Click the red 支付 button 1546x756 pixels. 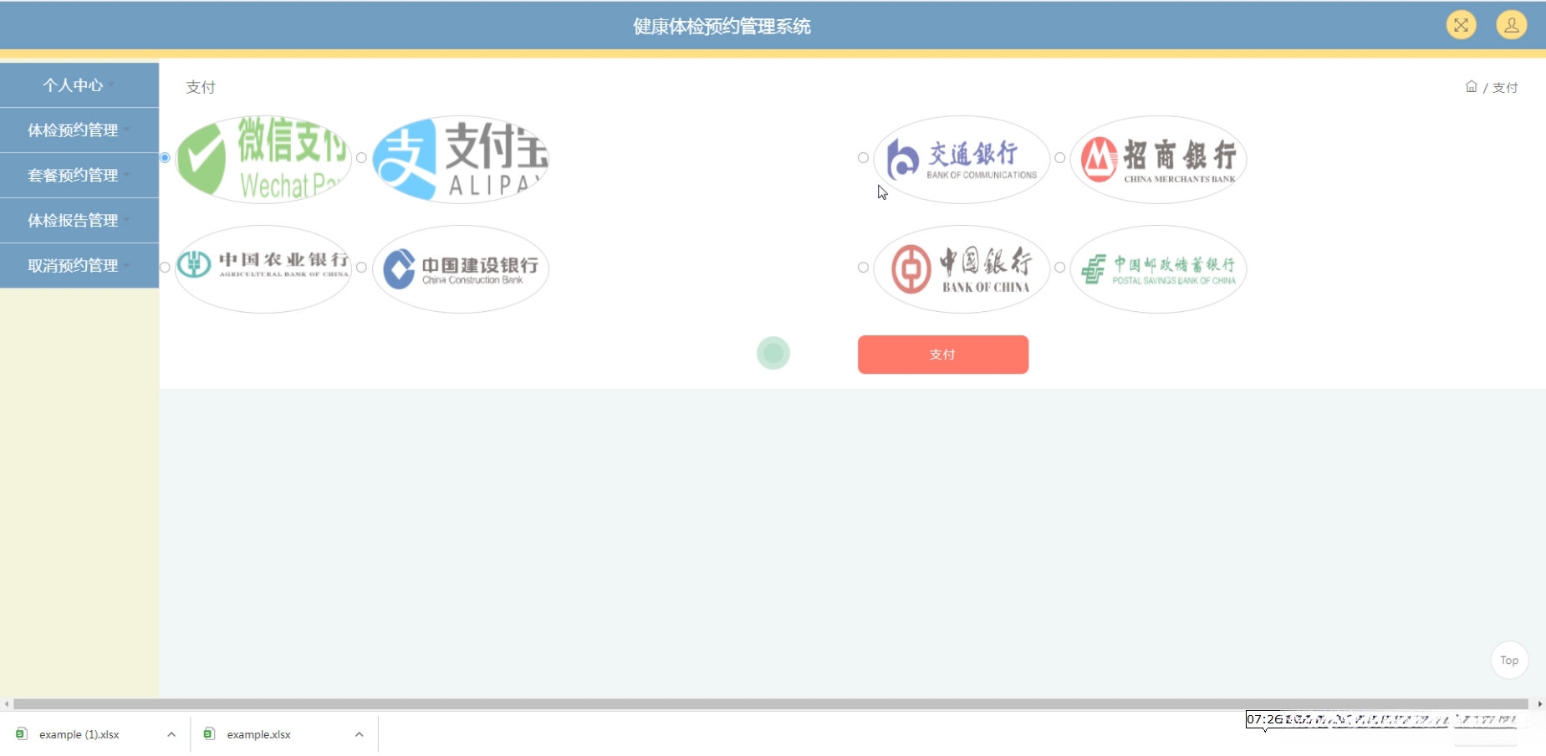(943, 355)
